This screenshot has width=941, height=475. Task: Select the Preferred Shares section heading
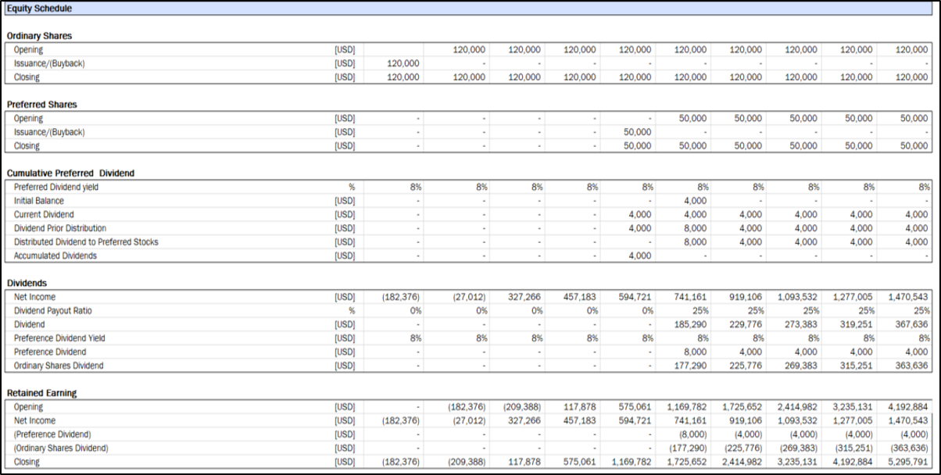41,105
